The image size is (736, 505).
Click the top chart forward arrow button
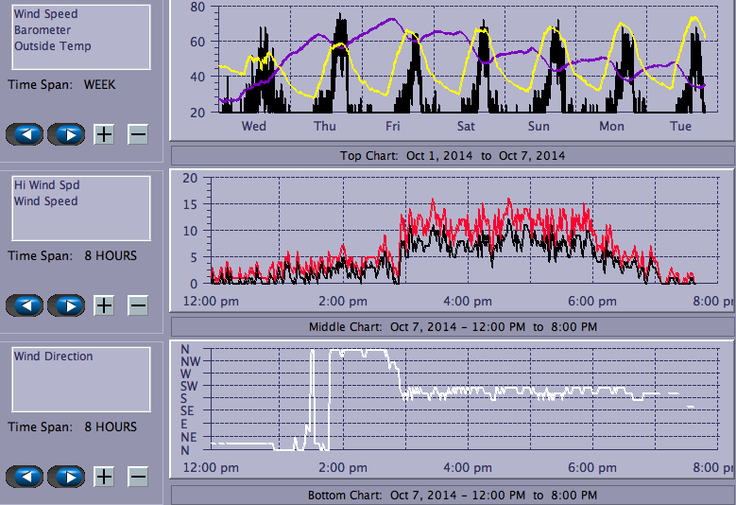pos(66,133)
